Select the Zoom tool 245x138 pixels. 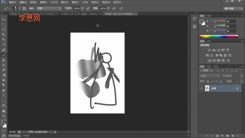[3, 116]
